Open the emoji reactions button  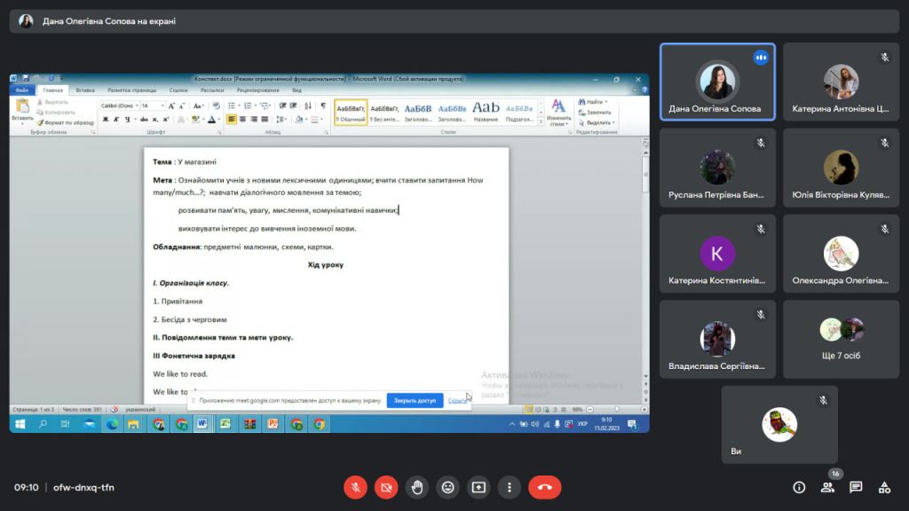click(x=448, y=487)
